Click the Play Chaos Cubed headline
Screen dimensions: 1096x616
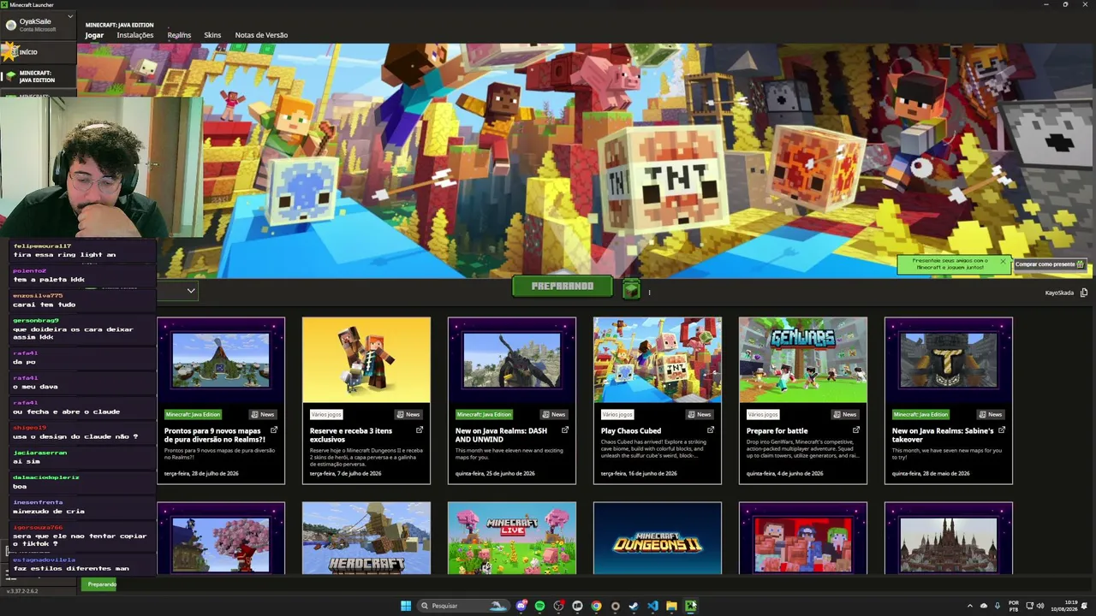pos(631,431)
